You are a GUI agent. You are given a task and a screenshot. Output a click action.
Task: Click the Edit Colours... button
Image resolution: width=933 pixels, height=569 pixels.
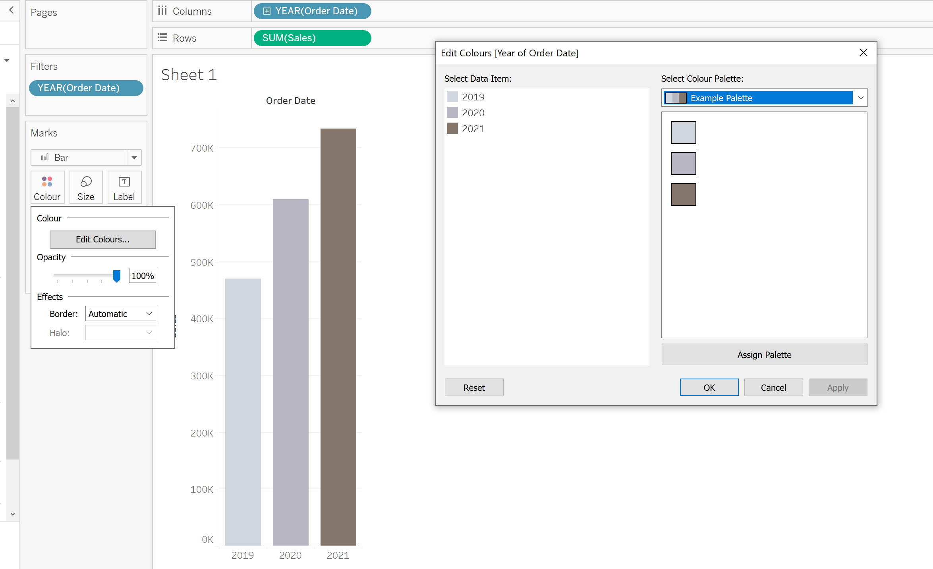point(102,239)
